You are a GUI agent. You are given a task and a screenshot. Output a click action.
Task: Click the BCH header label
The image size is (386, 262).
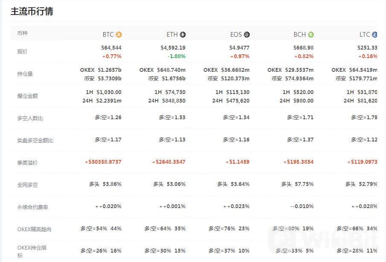pos(300,35)
